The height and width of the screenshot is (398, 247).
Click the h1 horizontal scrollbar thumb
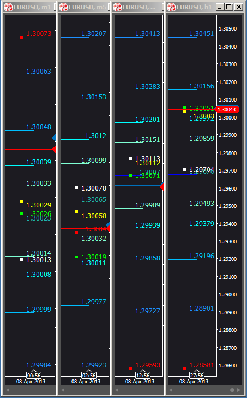(232, 390)
